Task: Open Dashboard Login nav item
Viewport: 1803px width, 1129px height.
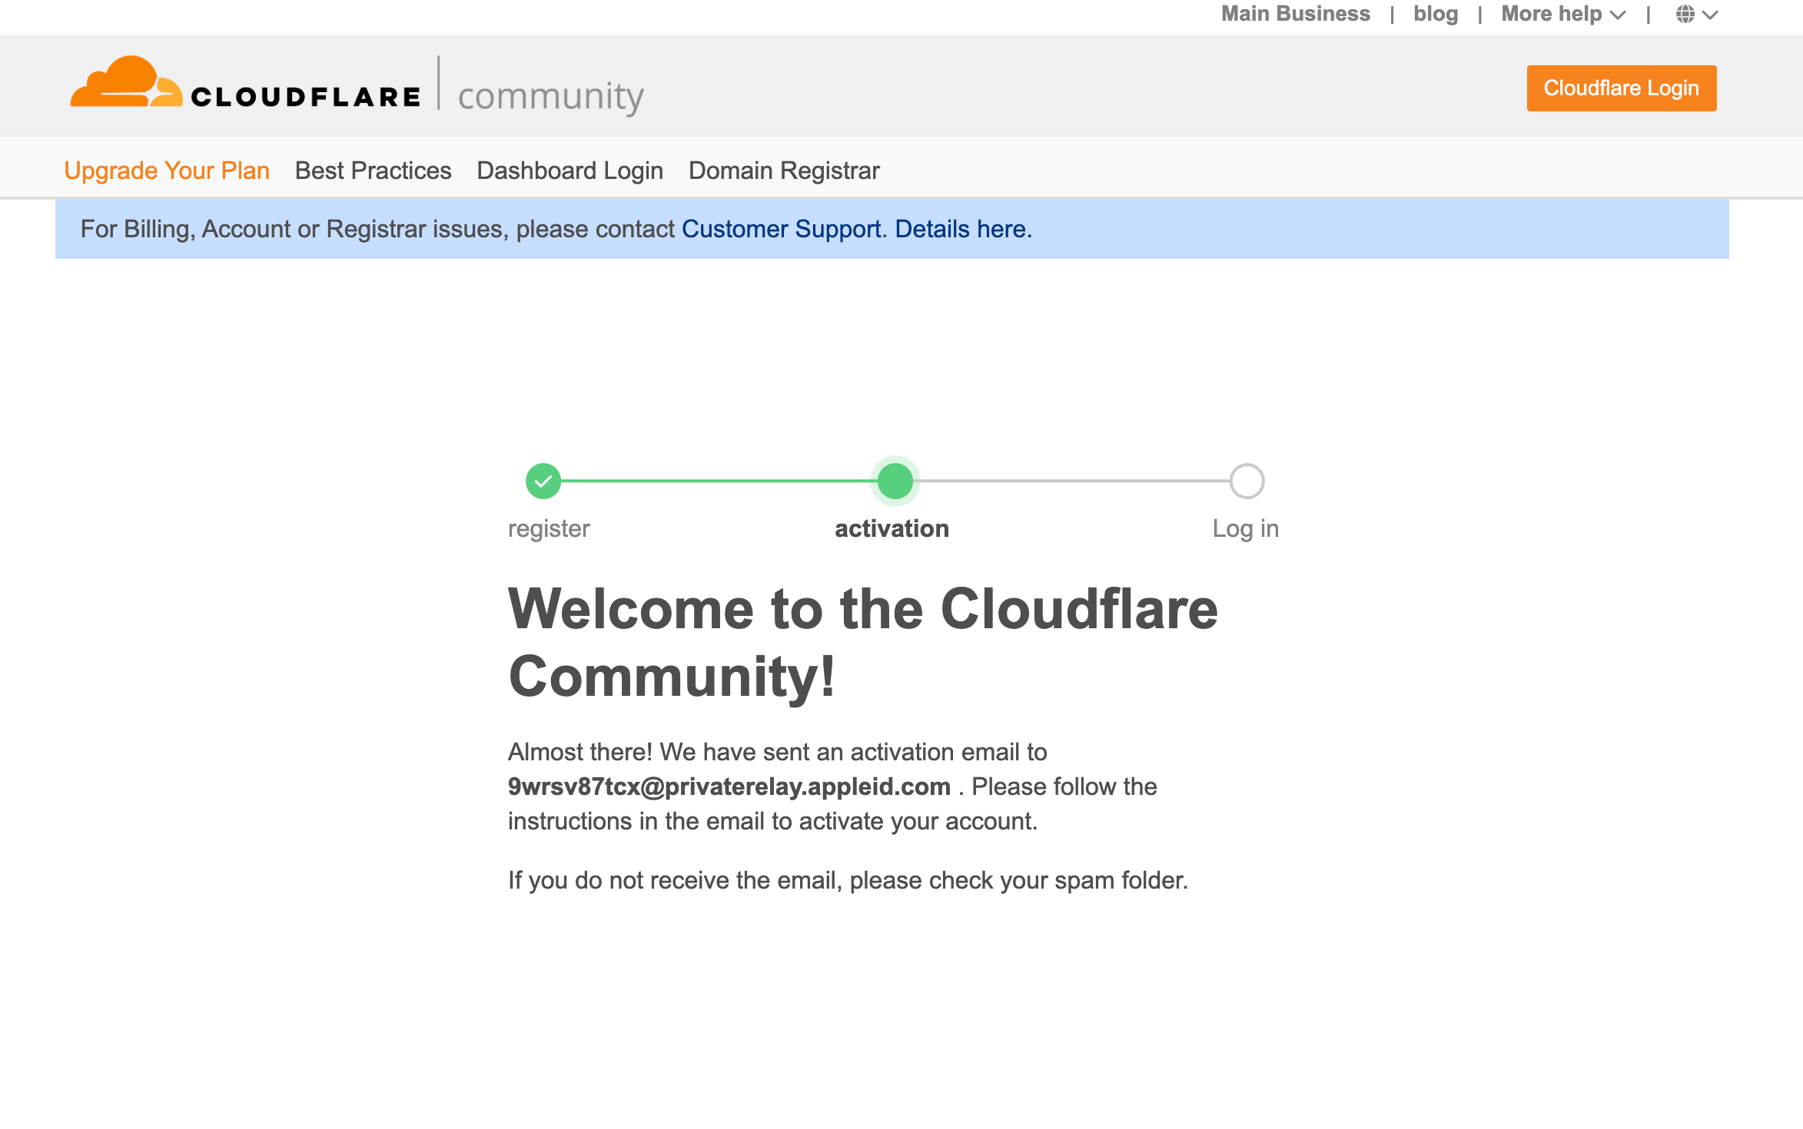Action: (569, 171)
